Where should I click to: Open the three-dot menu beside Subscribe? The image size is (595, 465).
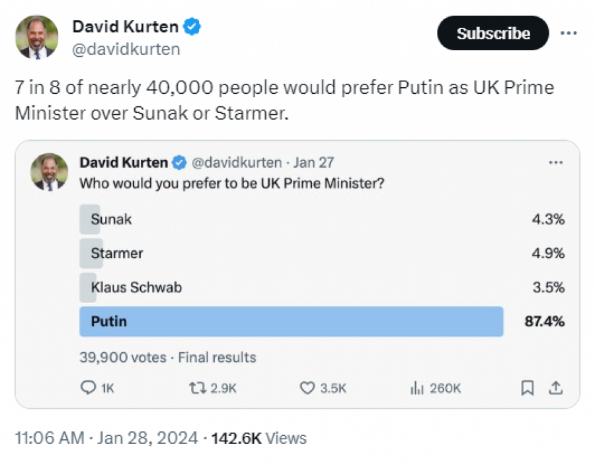568,33
